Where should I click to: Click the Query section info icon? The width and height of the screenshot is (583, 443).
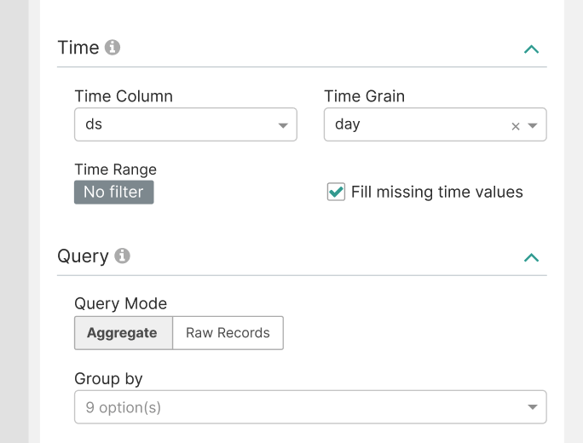click(122, 256)
